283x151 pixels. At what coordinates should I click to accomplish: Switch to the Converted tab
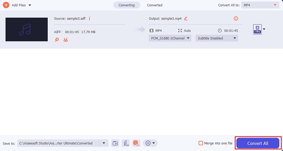point(154,5)
